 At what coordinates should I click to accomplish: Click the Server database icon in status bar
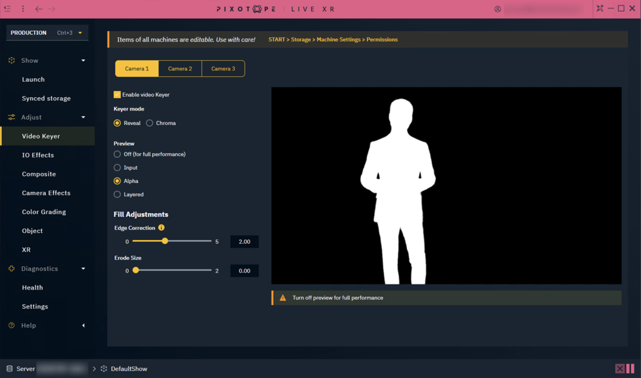click(9, 369)
